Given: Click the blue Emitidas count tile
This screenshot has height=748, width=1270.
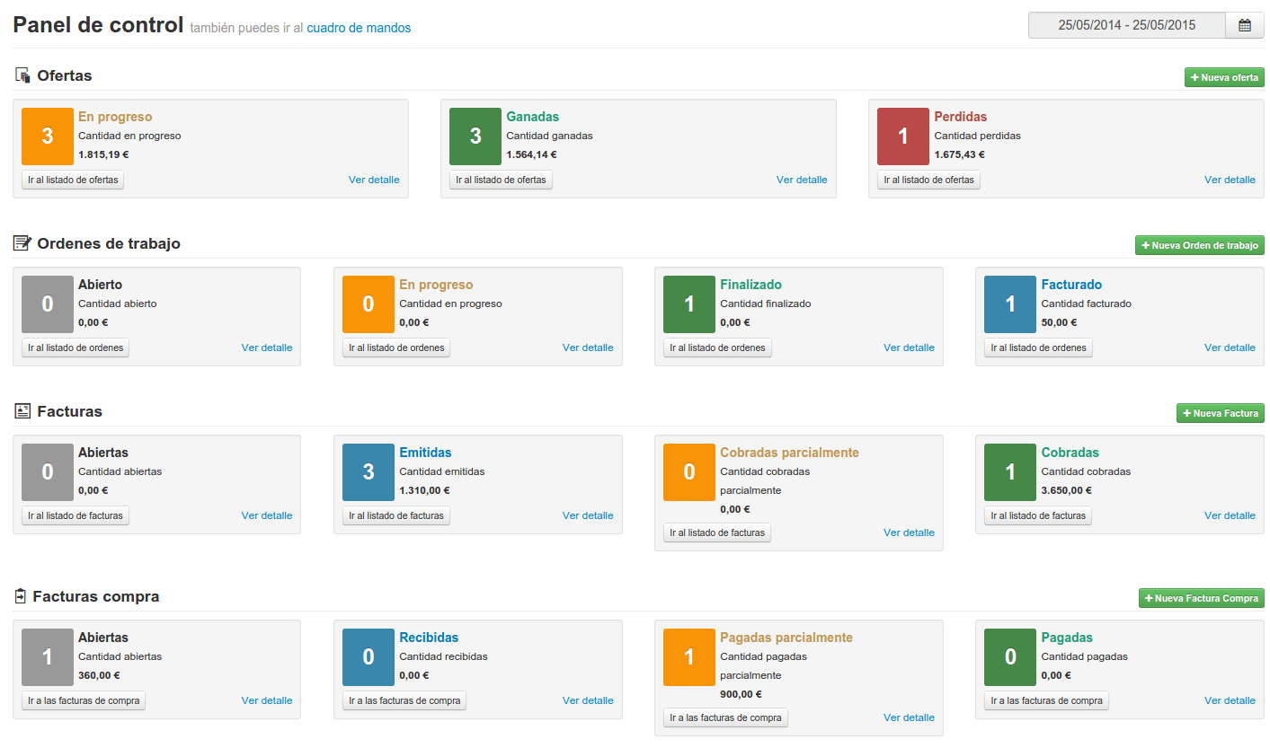Looking at the screenshot, I should pyautogui.click(x=369, y=472).
